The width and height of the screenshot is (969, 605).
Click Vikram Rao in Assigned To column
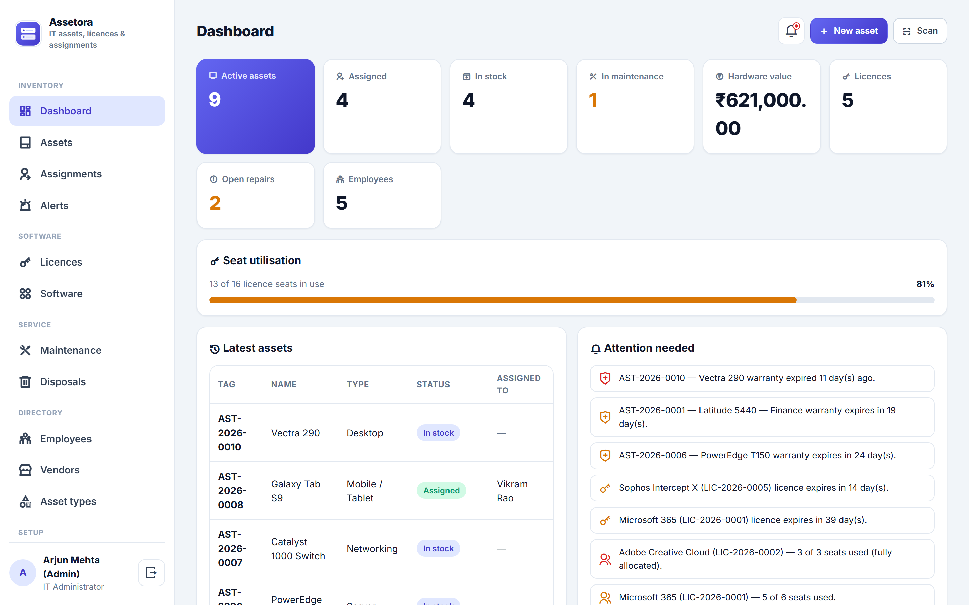coord(512,491)
